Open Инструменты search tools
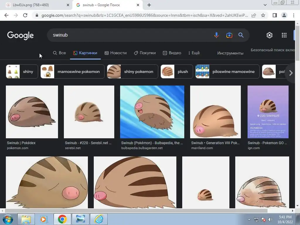This screenshot has width=300, height=225. [x=230, y=53]
